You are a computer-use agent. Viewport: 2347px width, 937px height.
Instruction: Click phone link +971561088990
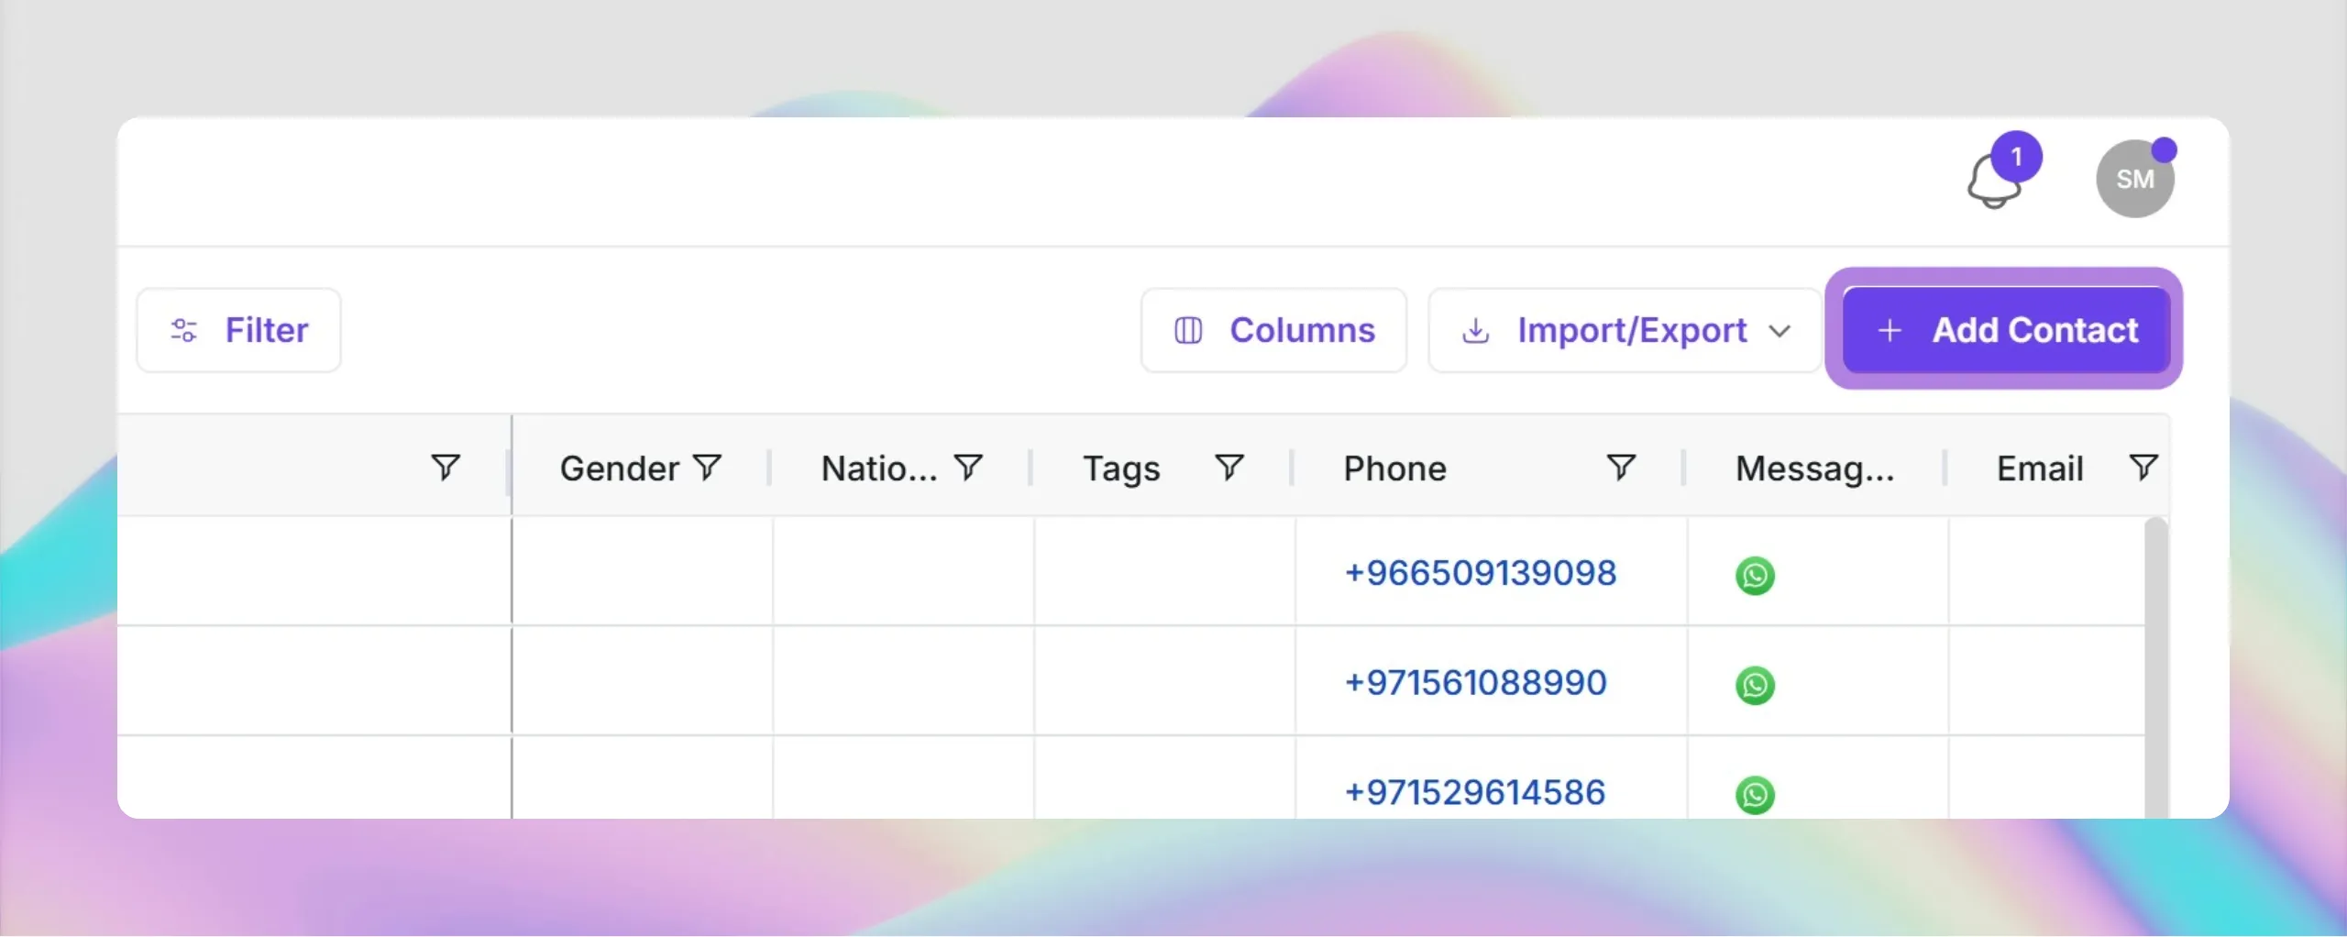coord(1475,683)
